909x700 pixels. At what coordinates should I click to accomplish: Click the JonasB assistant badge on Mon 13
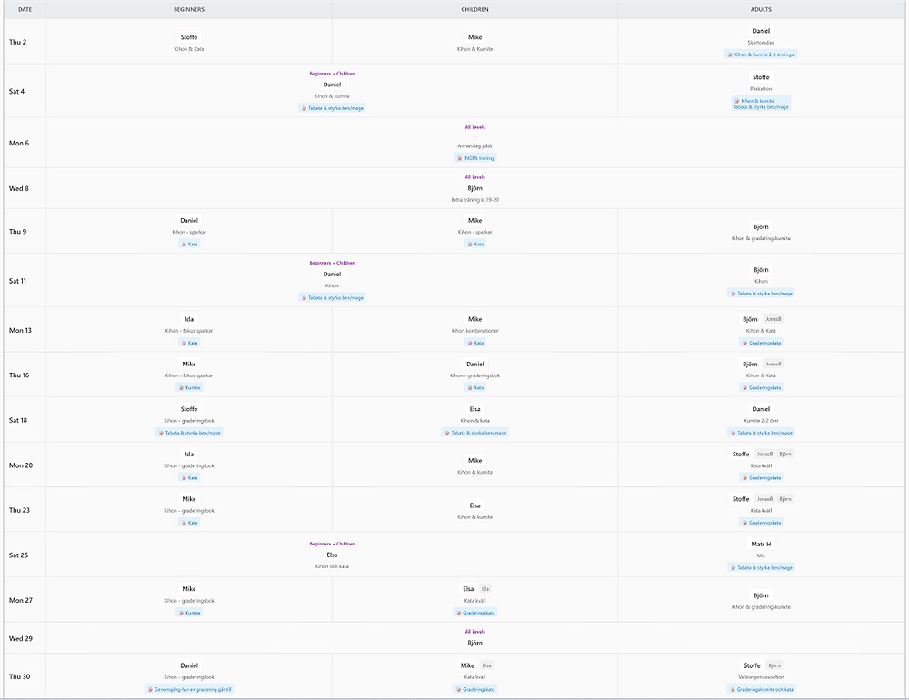point(774,319)
